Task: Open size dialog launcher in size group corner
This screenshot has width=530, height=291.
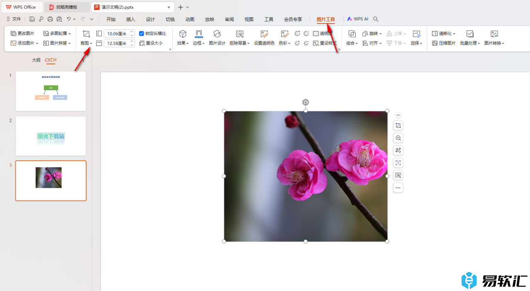Action: point(170,49)
